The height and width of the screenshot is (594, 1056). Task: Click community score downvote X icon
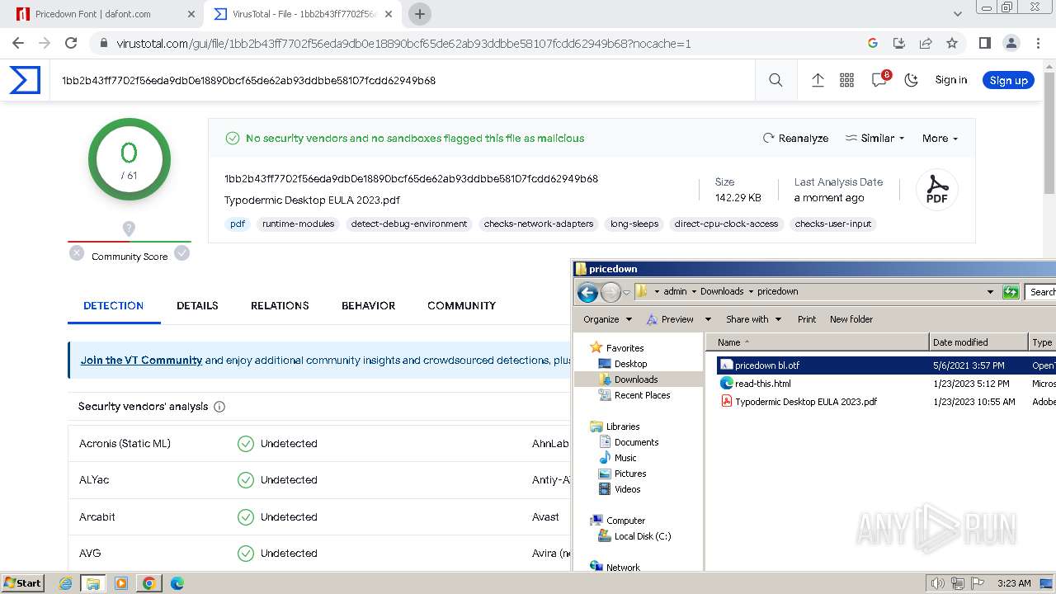click(x=77, y=253)
